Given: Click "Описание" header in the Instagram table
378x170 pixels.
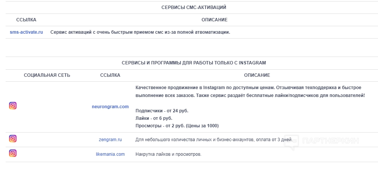Looking at the screenshot, I should pyautogui.click(x=257, y=75).
